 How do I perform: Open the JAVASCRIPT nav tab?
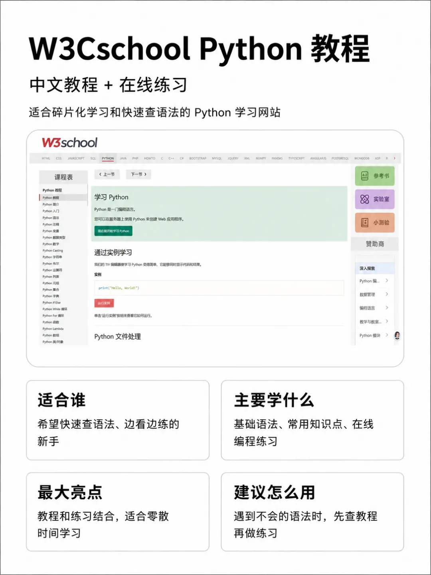click(76, 159)
